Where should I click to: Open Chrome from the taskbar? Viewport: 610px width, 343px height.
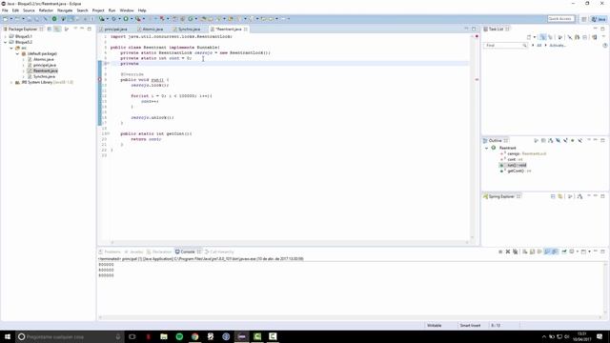coord(194,336)
